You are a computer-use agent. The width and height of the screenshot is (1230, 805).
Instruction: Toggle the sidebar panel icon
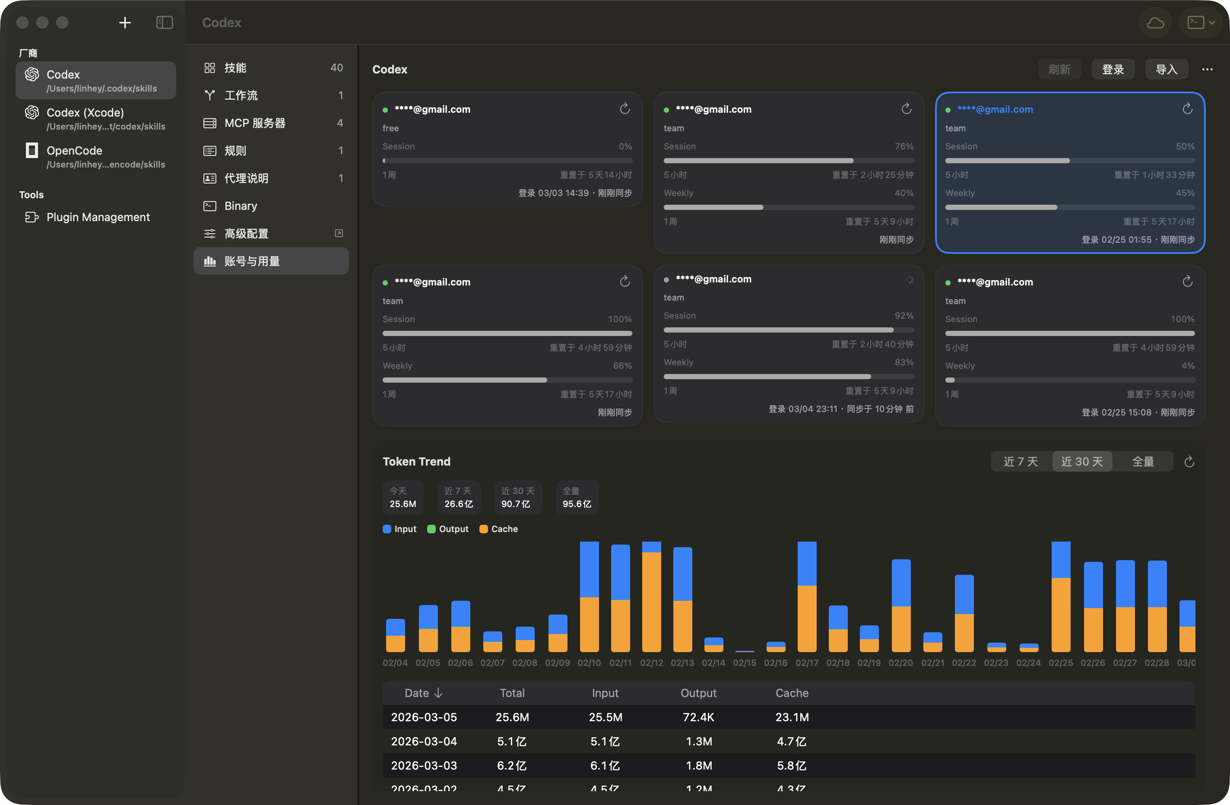coord(165,23)
